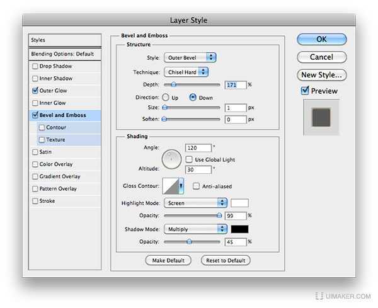Click the Depth slider handle

coord(174,84)
